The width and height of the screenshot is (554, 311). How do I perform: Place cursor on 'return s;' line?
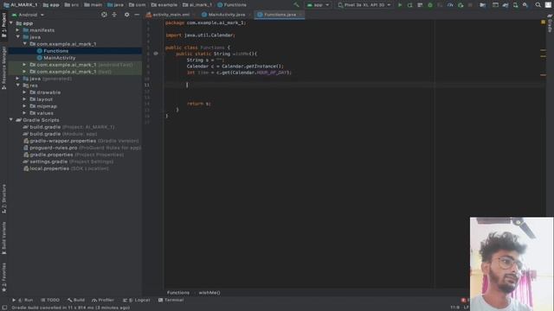coord(199,104)
